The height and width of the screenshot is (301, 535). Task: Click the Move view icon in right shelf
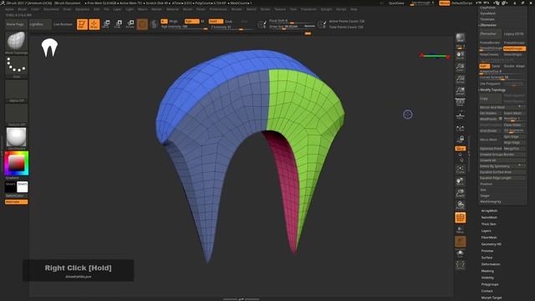[x=461, y=181]
